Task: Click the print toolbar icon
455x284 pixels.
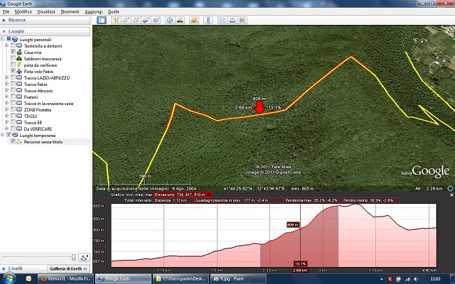Action: click(232, 20)
